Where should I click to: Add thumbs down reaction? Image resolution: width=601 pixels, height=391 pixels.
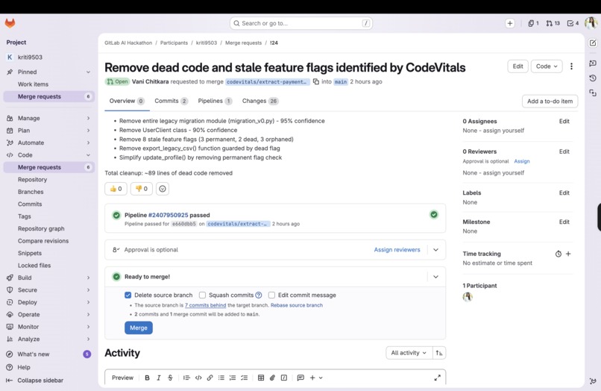coord(142,189)
